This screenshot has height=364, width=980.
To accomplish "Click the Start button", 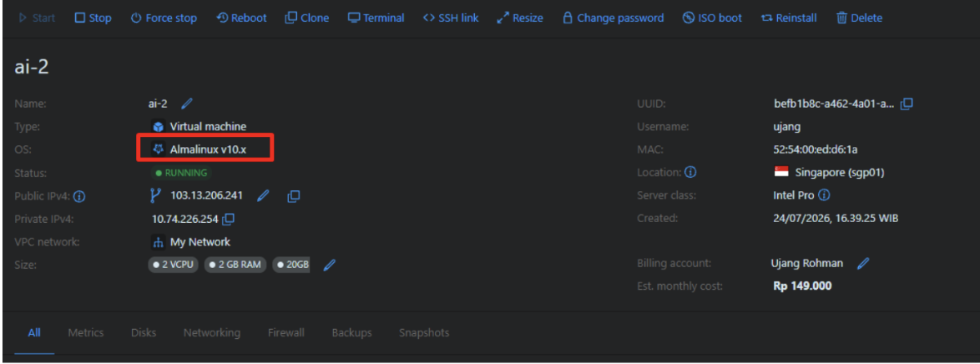I will click(x=37, y=18).
